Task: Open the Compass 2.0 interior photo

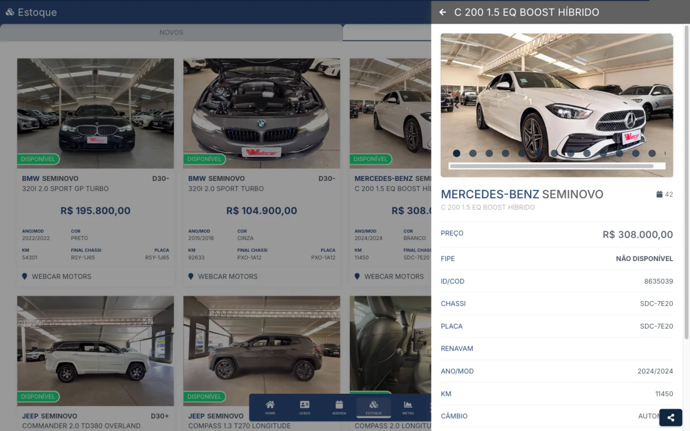Action: coord(390,345)
